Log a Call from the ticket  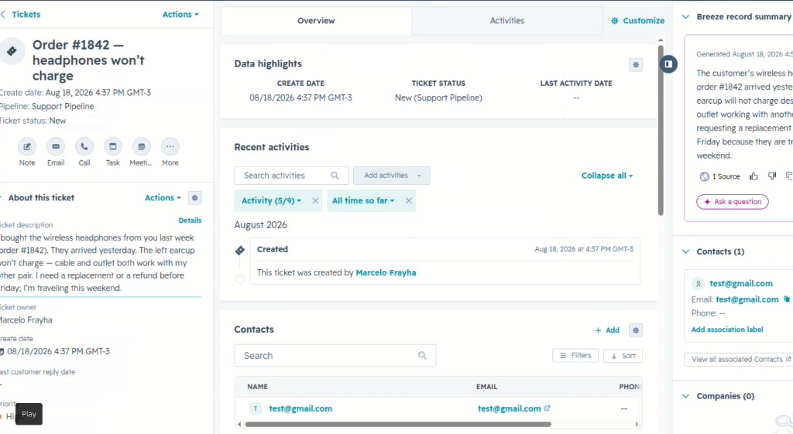tap(84, 146)
